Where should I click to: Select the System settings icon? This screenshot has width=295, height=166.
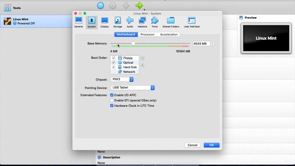pyautogui.click(x=92, y=22)
